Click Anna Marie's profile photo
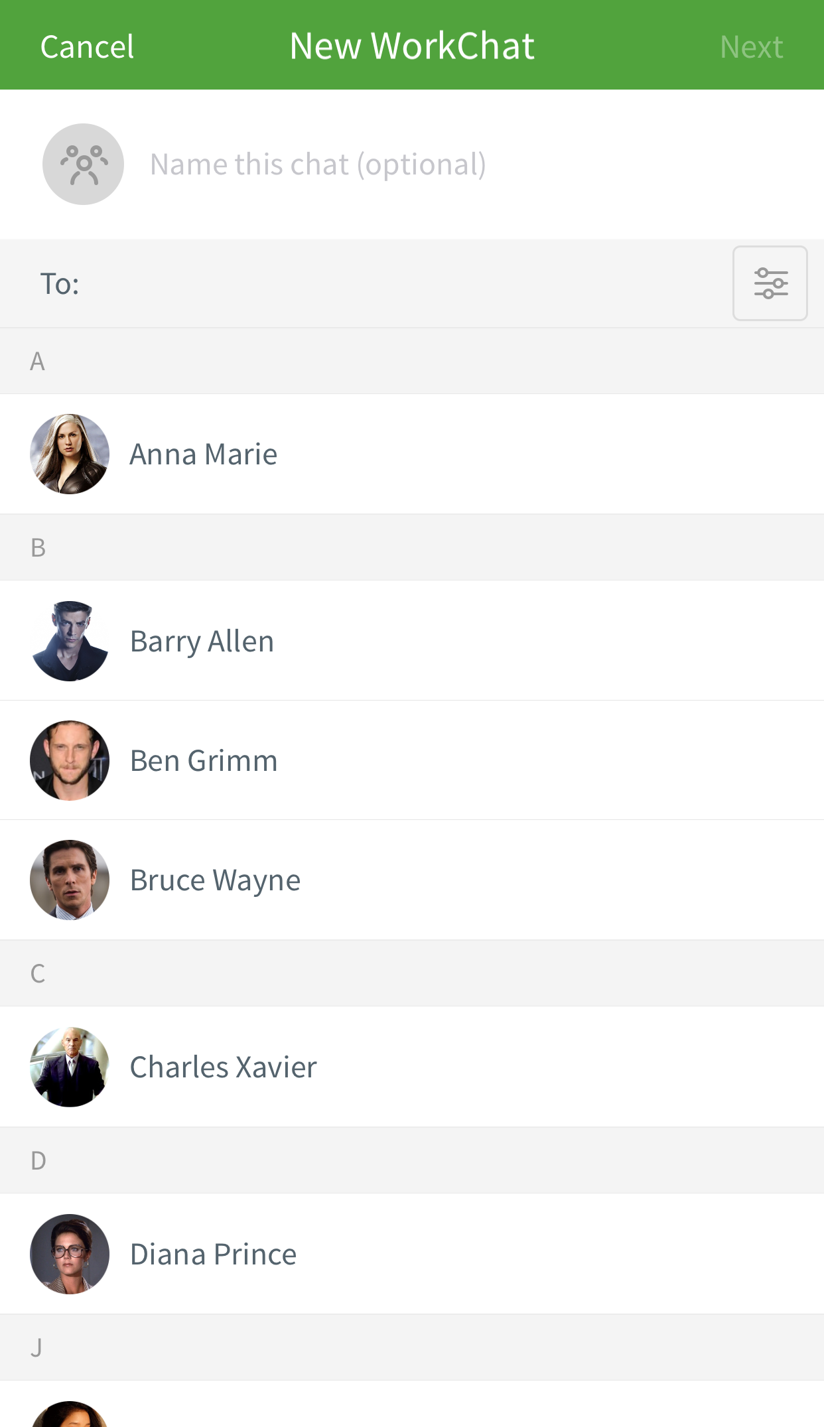This screenshot has height=1427, width=824. tap(68, 454)
